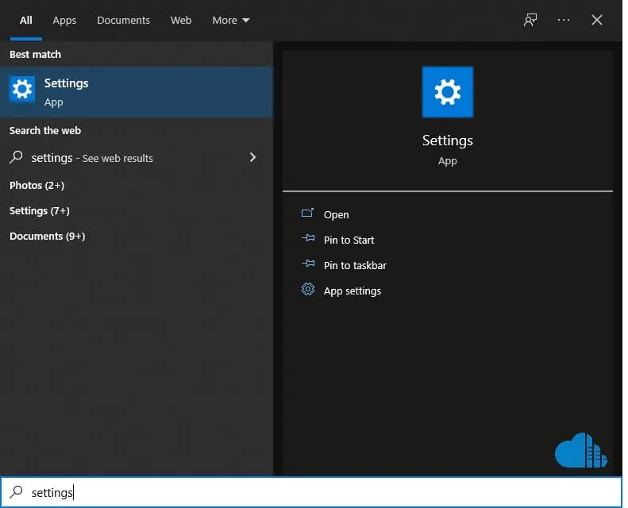
Task: Expand the Documents (9+) category
Action: [48, 237]
